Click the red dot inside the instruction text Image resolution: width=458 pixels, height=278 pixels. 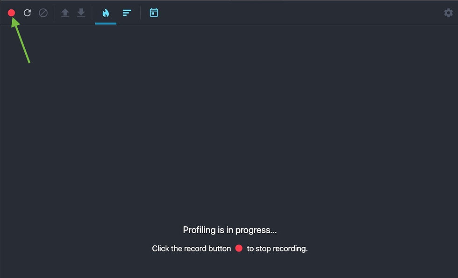(x=239, y=248)
